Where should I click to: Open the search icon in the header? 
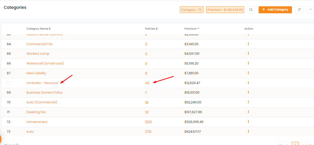[251, 10]
